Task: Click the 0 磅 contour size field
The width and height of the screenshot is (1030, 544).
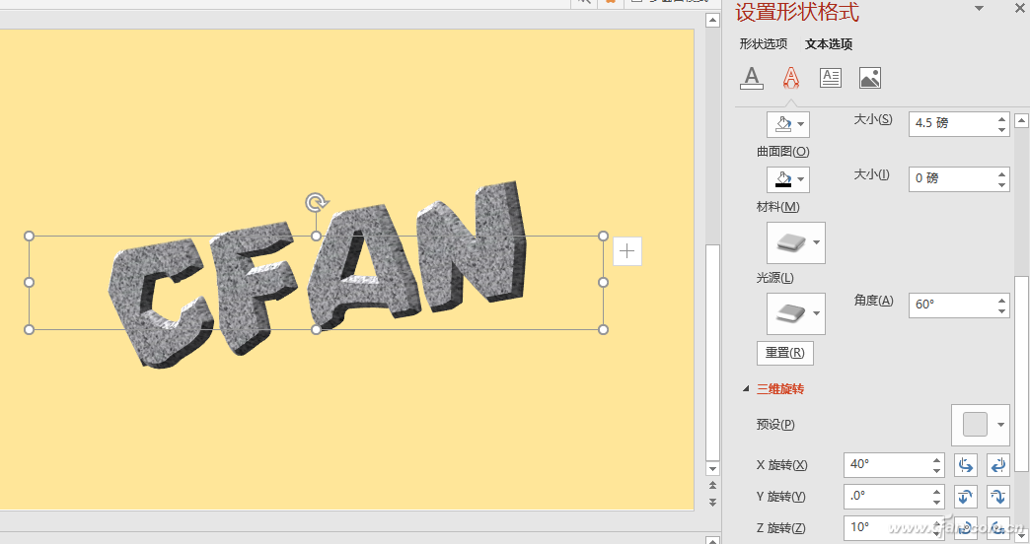Action: pos(951,178)
